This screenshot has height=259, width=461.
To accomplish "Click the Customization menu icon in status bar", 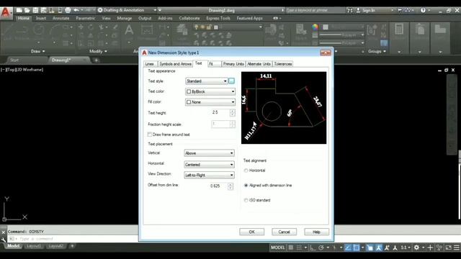I will [457, 247].
